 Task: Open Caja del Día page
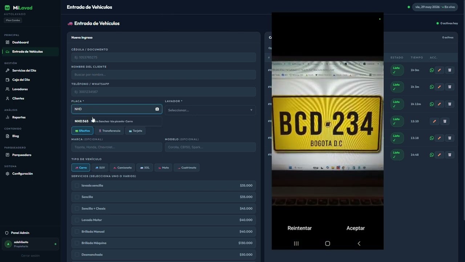click(x=31, y=80)
